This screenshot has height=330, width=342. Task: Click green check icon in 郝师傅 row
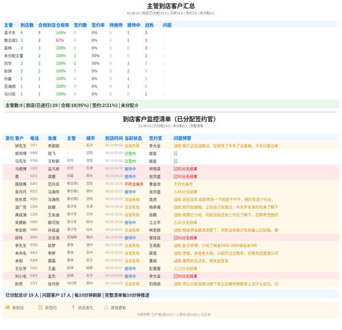(x=176, y=153)
